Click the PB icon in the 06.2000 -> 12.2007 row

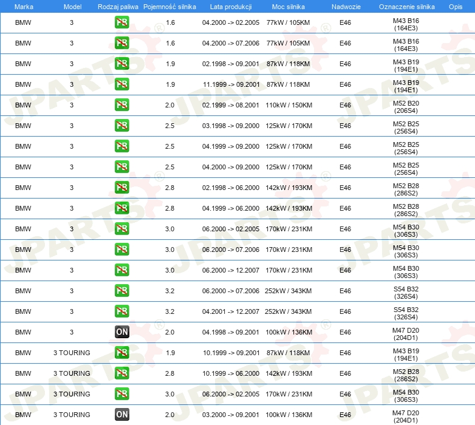pos(122,270)
